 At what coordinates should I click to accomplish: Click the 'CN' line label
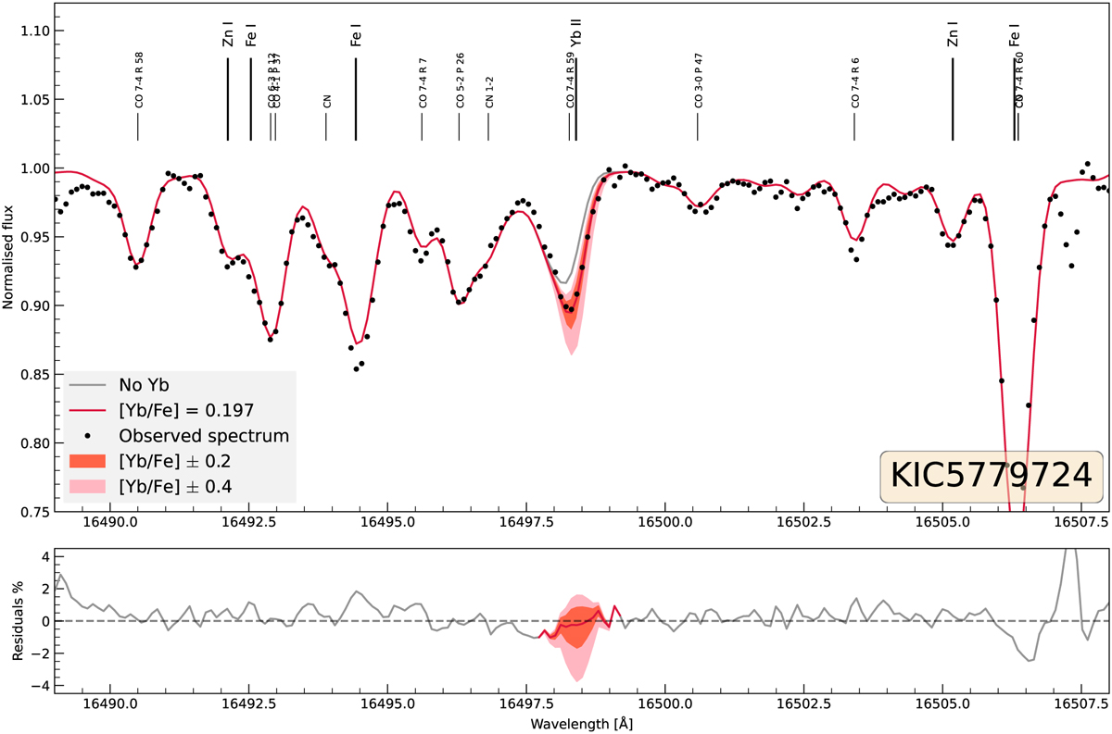point(327,101)
